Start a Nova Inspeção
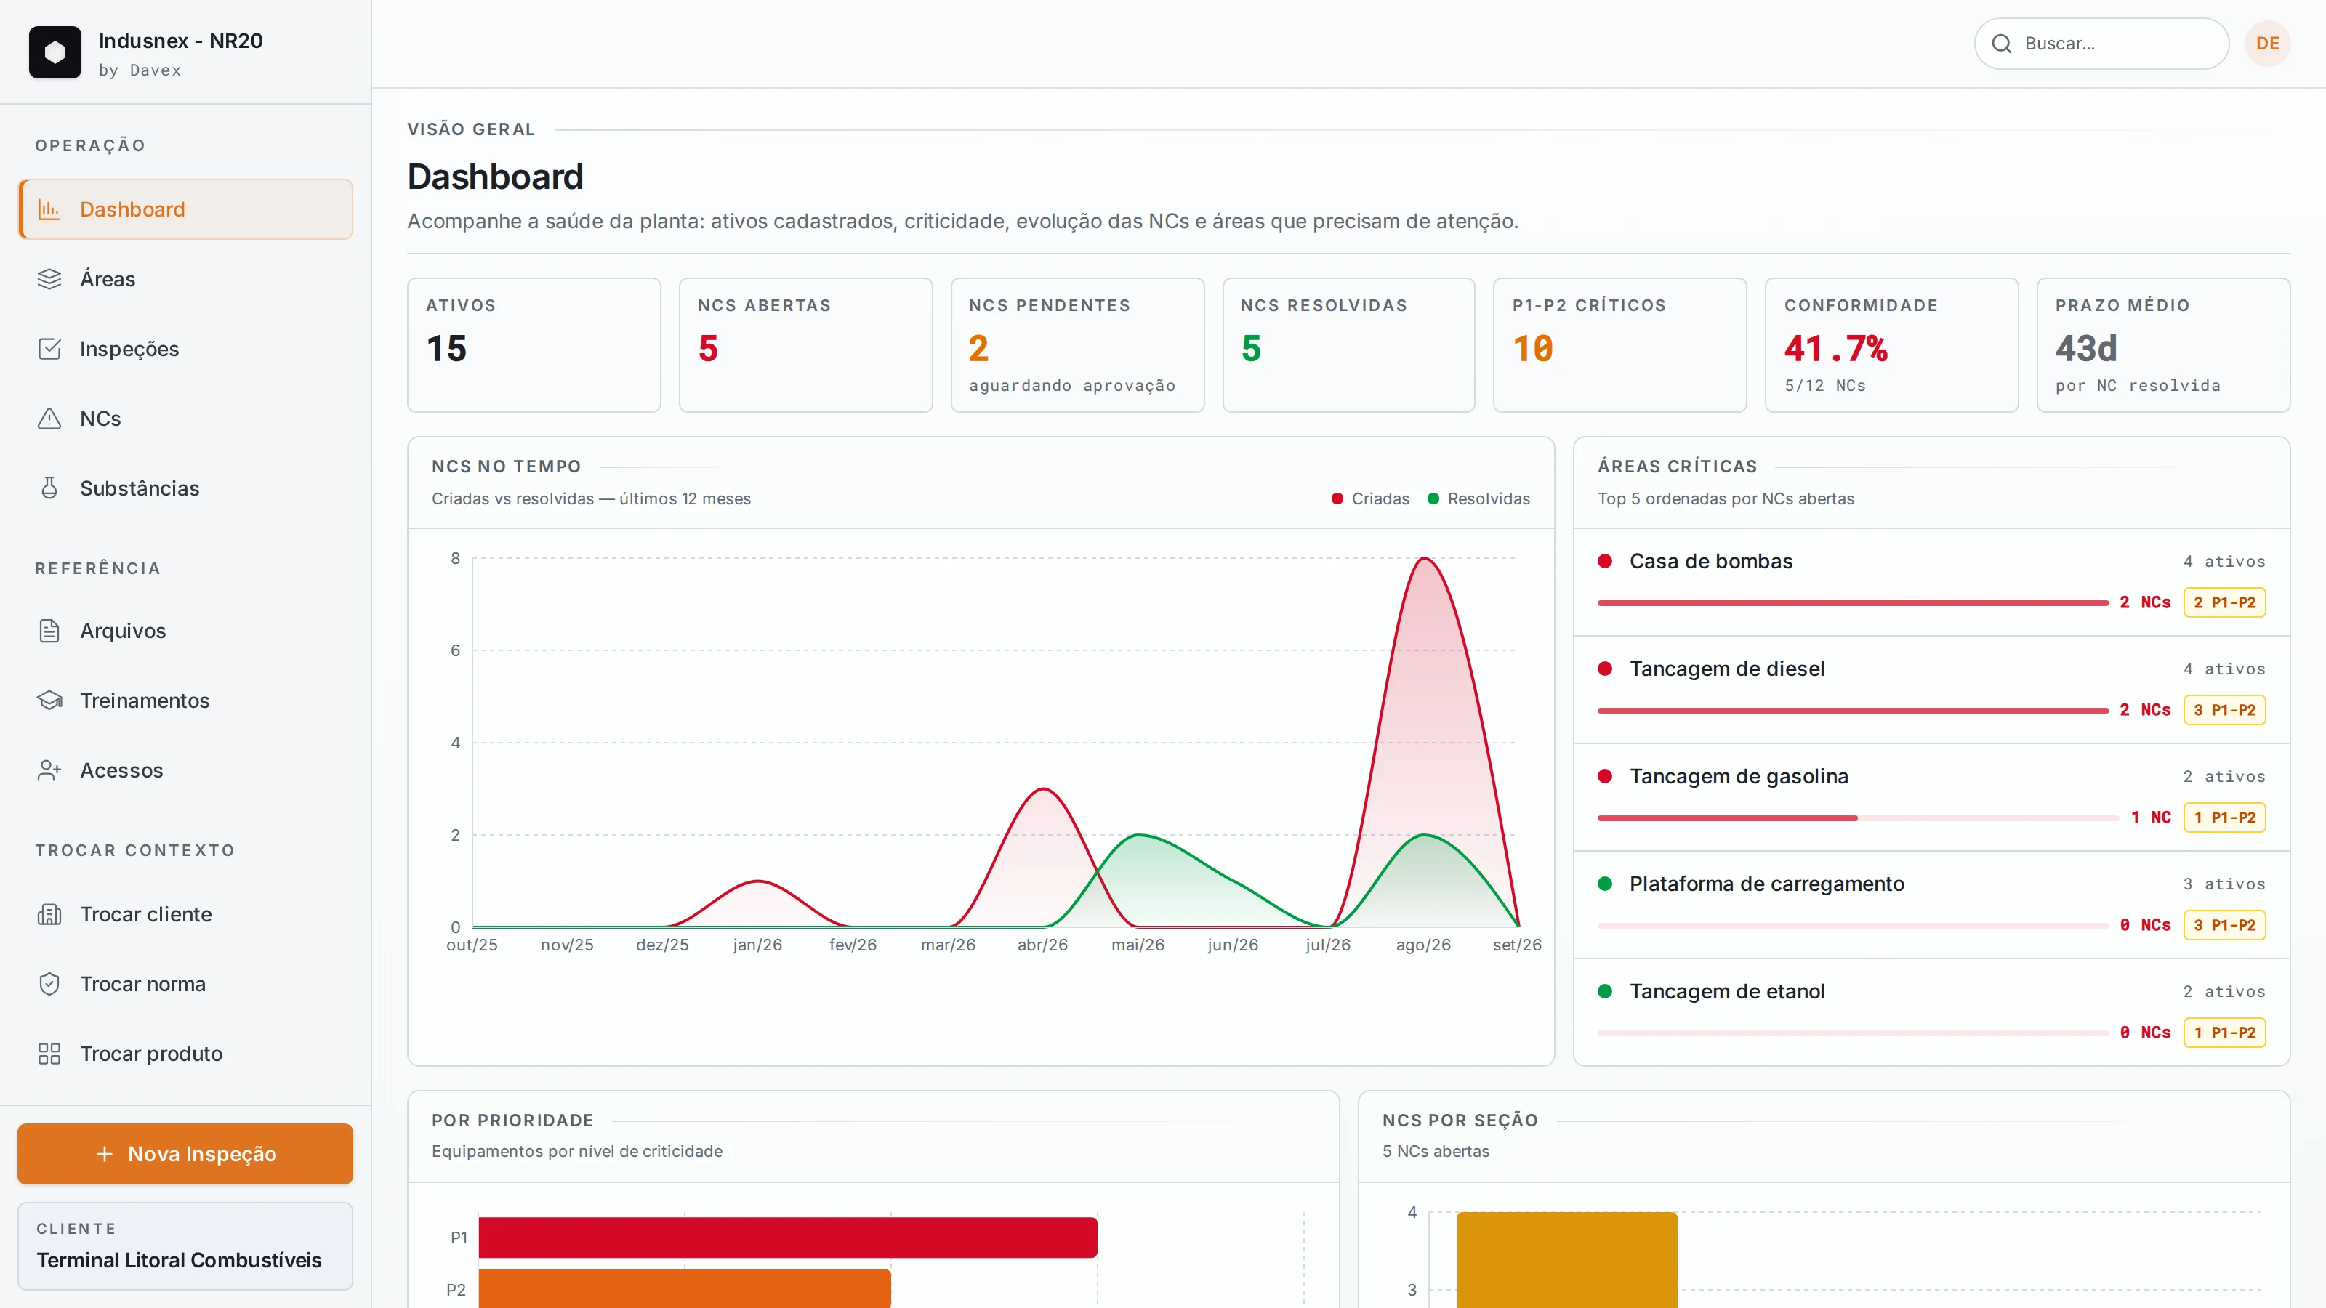The image size is (2326, 1308). [x=185, y=1154]
